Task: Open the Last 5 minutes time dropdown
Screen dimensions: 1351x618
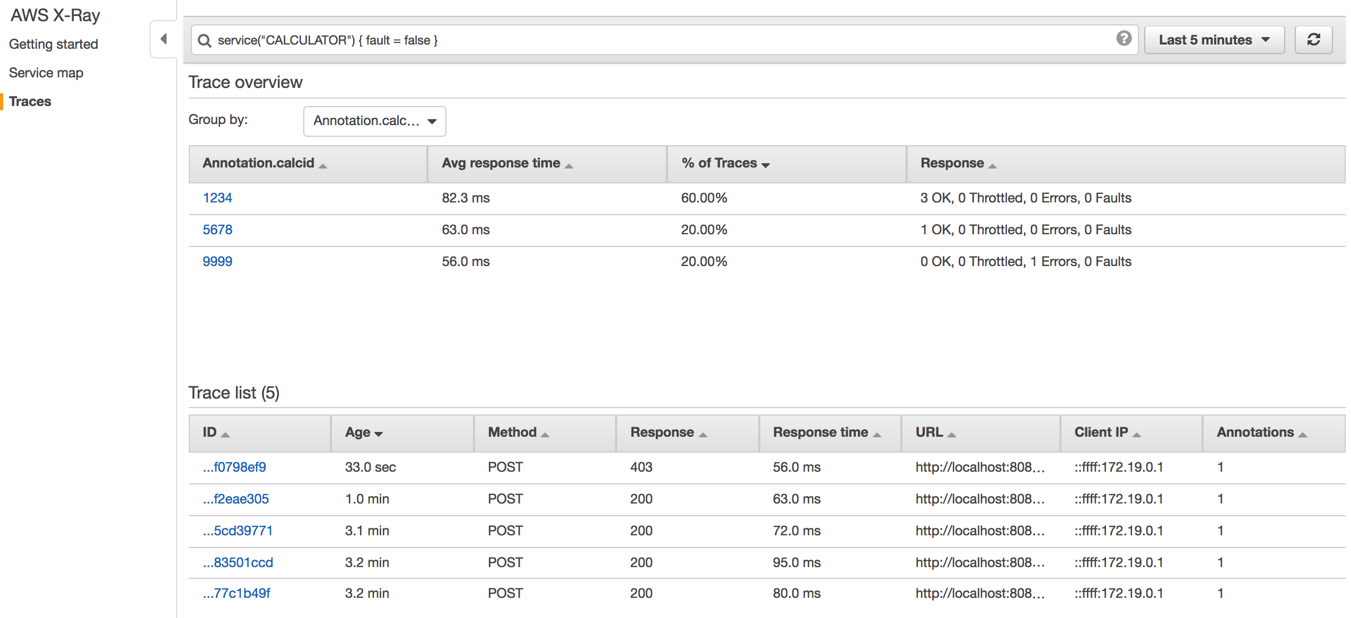Action: [1214, 40]
